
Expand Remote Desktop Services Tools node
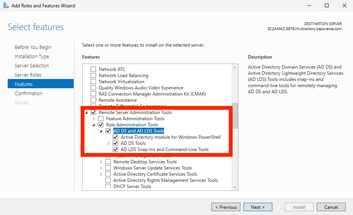[x=101, y=162]
